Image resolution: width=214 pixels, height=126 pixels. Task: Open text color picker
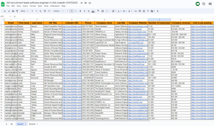click(x=93, y=11)
